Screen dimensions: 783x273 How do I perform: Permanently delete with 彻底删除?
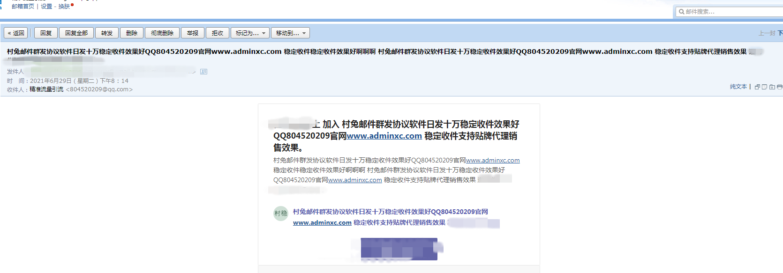click(162, 33)
